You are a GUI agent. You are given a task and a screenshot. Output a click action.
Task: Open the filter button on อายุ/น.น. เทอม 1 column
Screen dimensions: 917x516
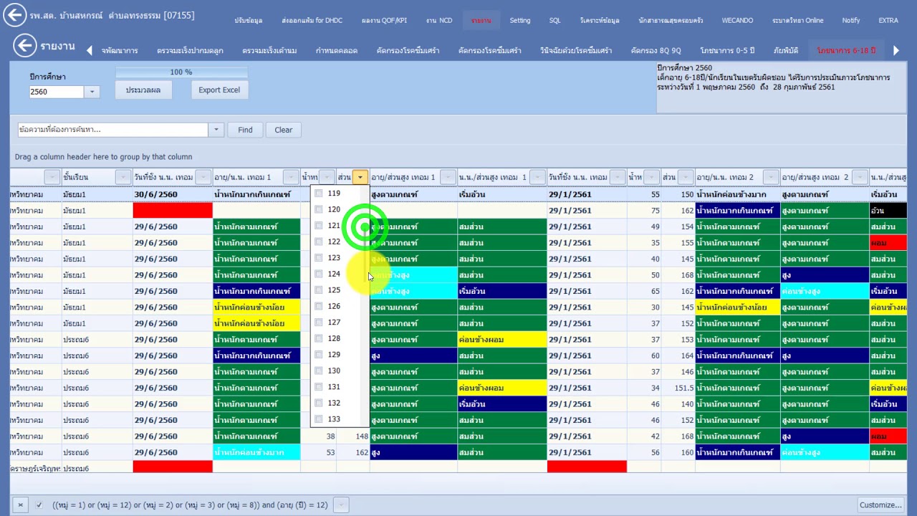coord(291,177)
